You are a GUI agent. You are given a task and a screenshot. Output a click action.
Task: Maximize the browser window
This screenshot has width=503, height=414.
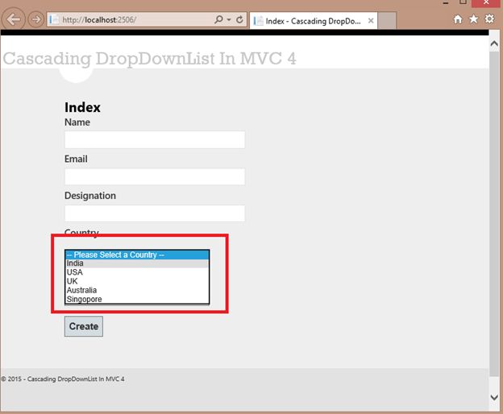click(x=463, y=2)
